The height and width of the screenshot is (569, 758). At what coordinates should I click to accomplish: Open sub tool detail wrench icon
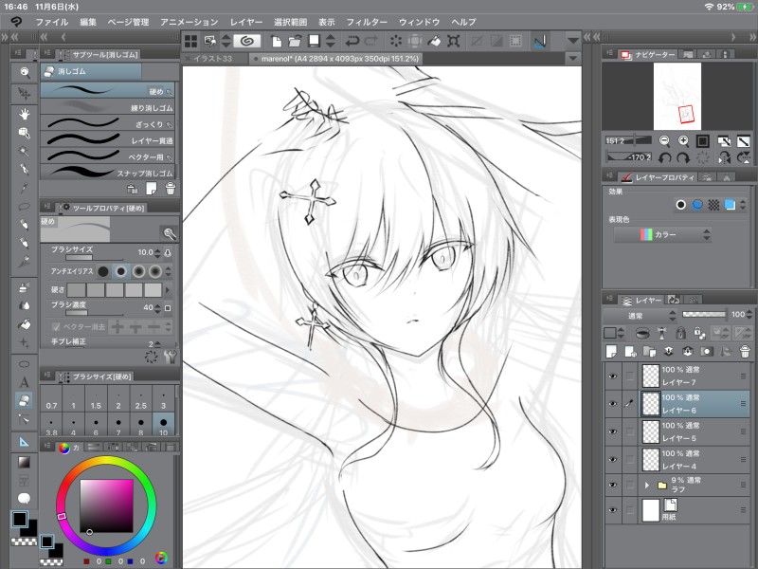[x=170, y=358]
